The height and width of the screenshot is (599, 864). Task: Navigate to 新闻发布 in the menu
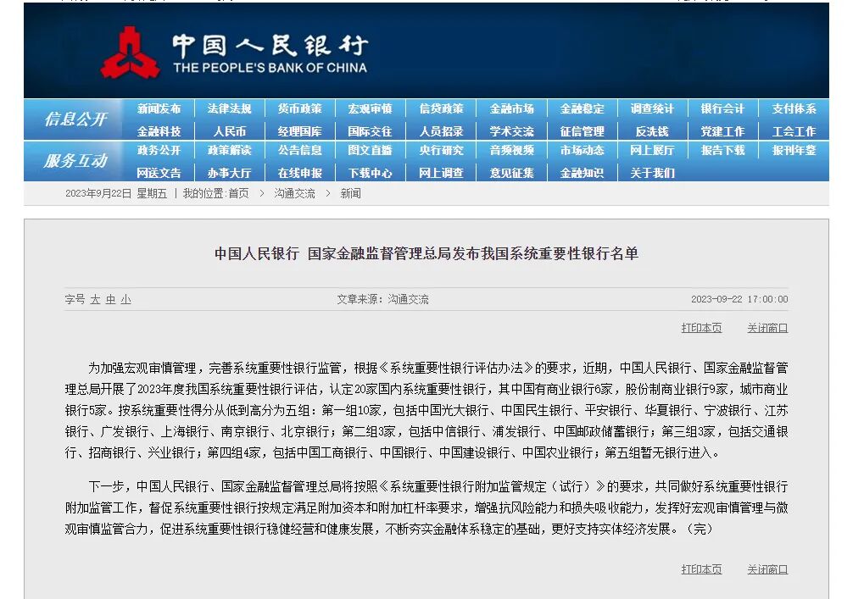[159, 108]
